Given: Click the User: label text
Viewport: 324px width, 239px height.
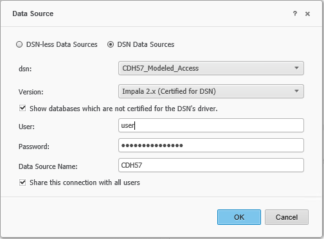Looking at the screenshot, I should (26, 127).
